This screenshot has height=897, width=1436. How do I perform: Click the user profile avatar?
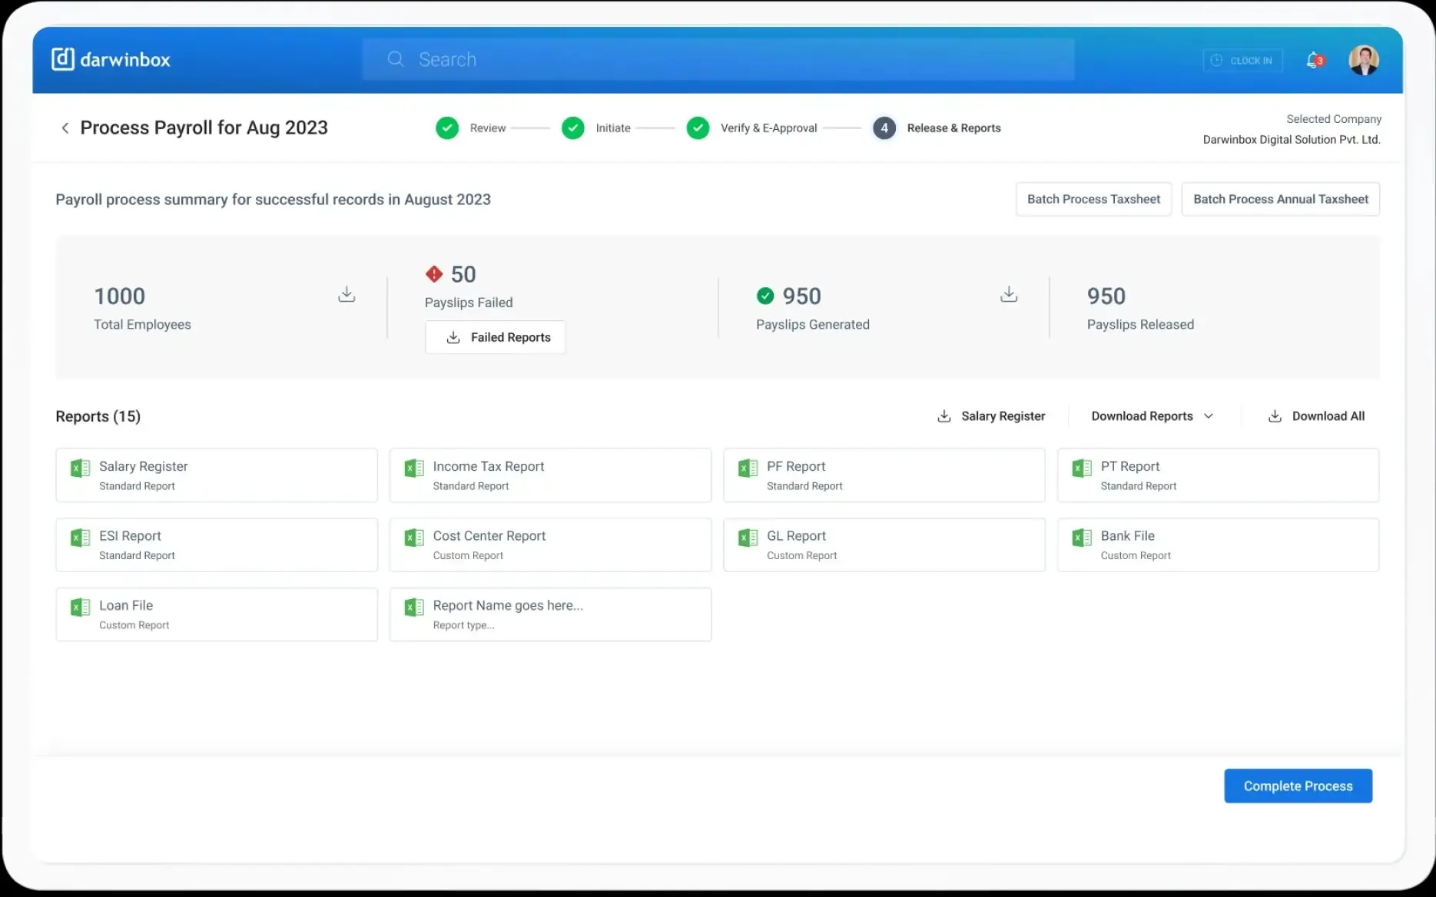[x=1364, y=60]
